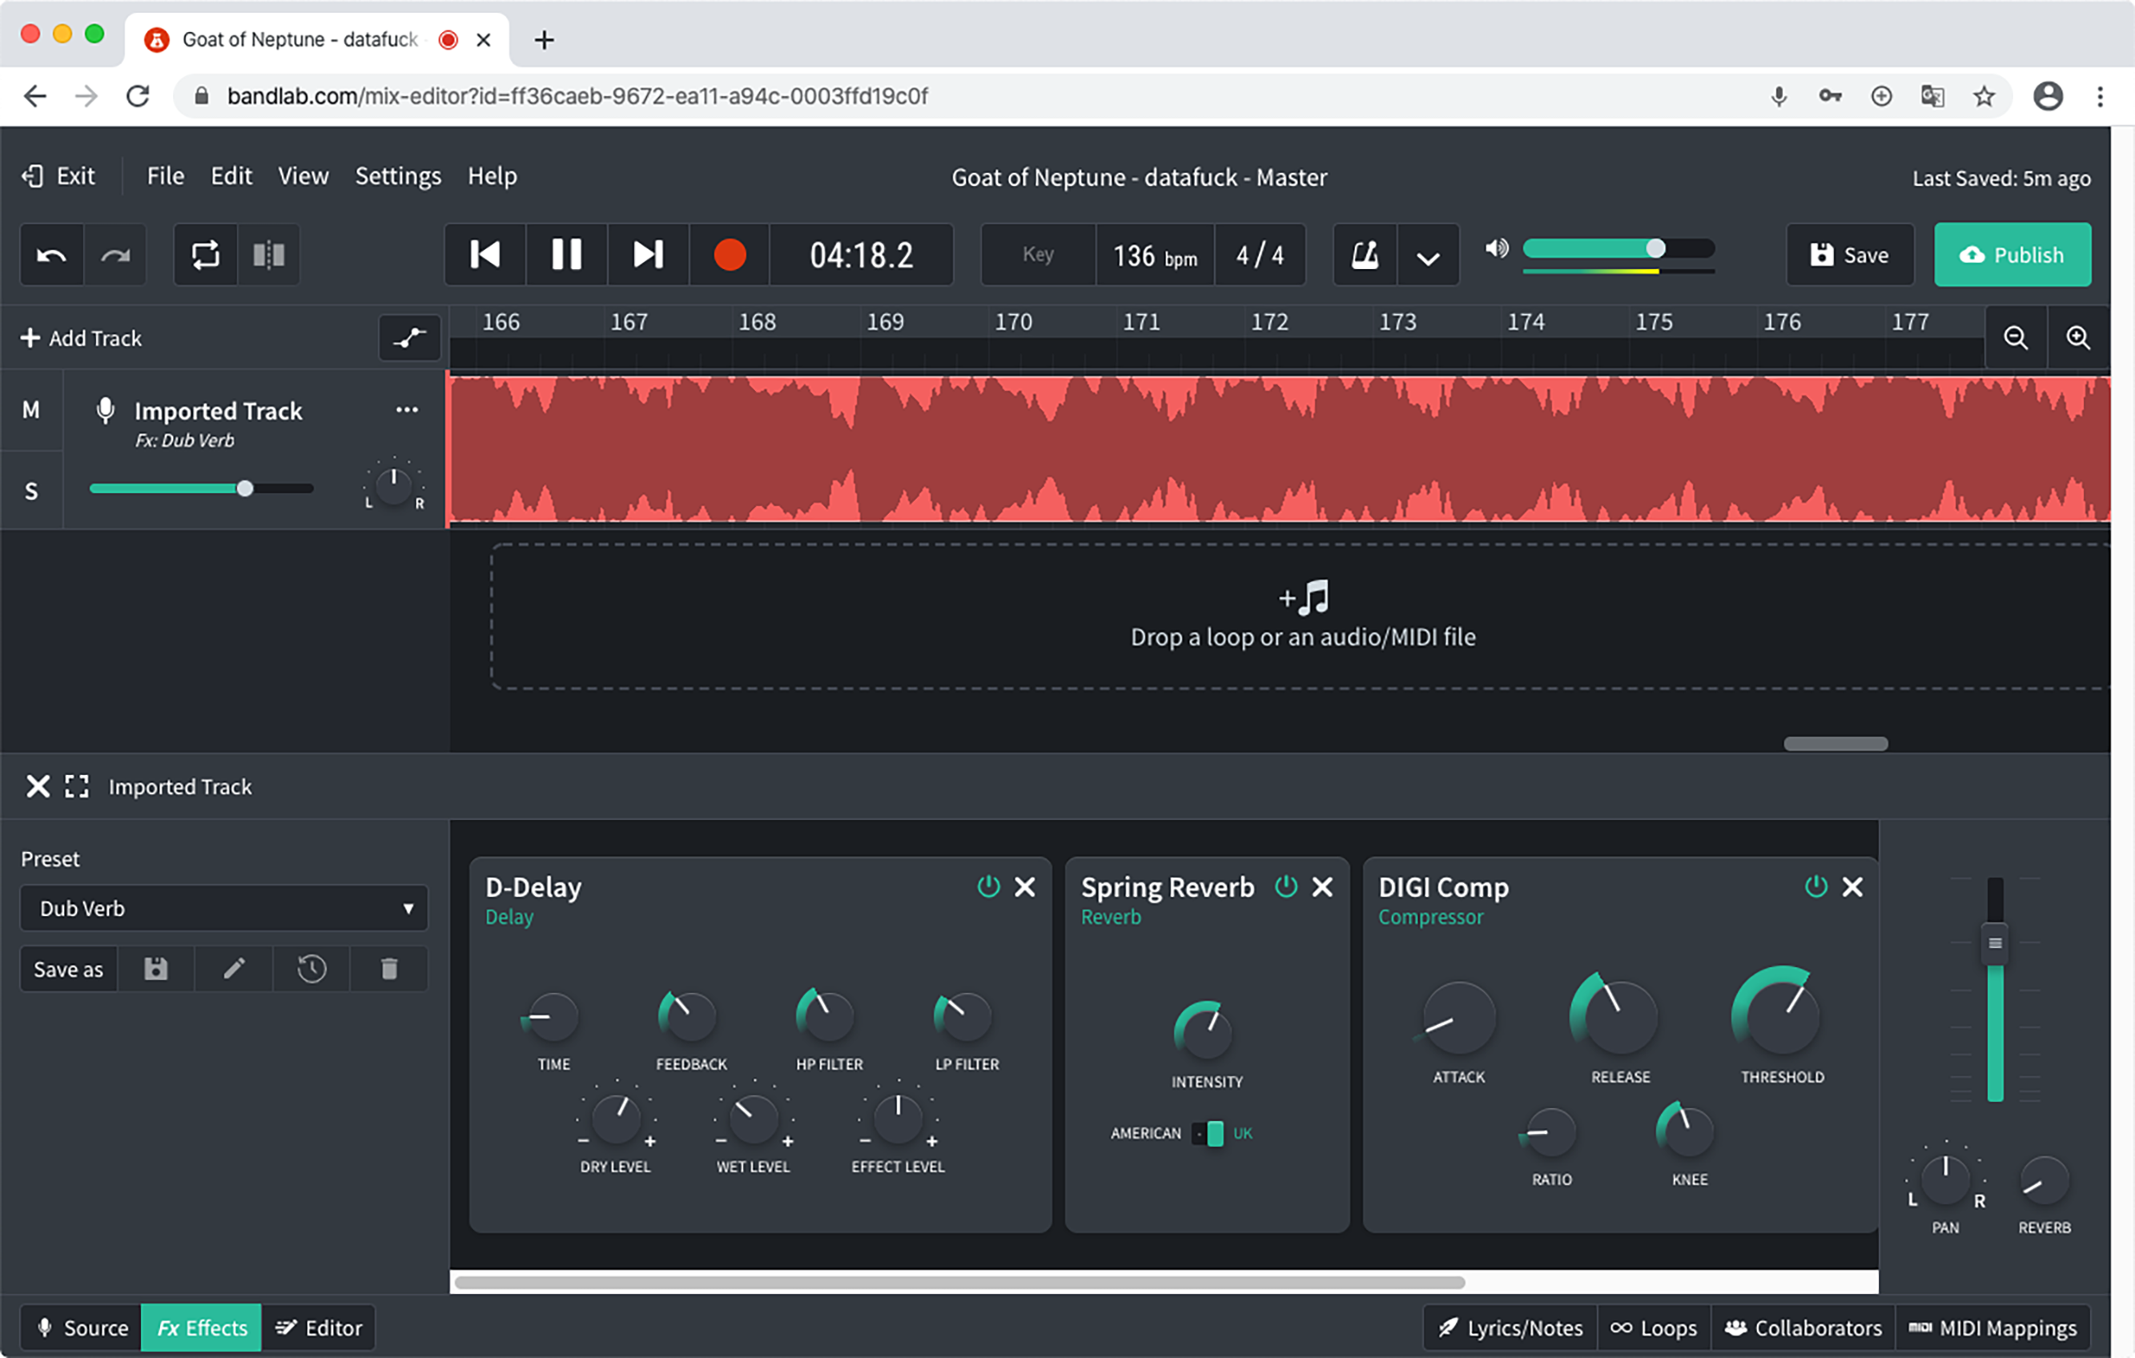Open the automation curve icon

point(410,338)
